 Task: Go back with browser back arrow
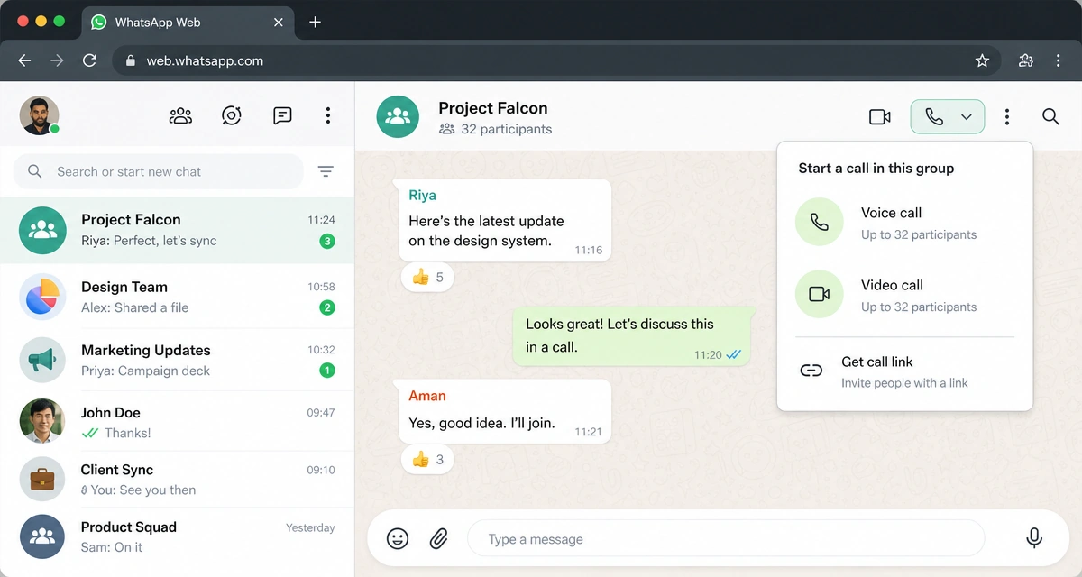point(24,60)
